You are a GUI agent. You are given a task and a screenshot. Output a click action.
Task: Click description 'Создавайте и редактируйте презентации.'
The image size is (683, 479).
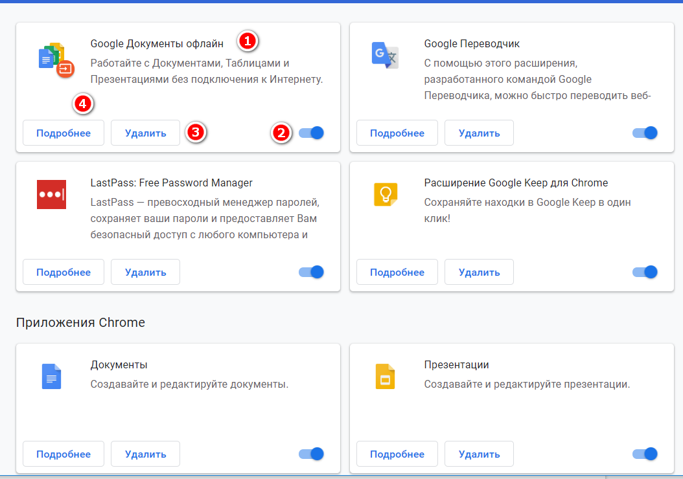(527, 384)
